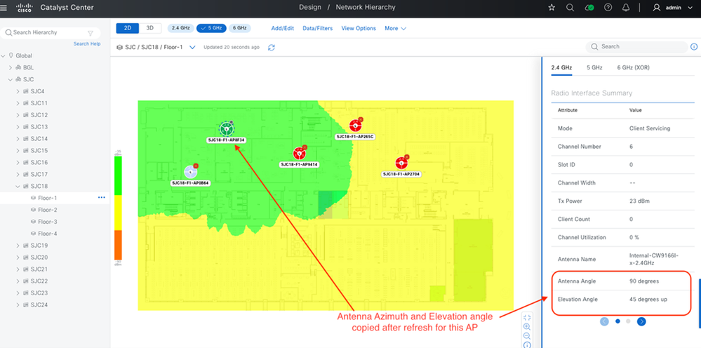Click the cloud status icon
This screenshot has height=348, width=701.
point(589,7)
